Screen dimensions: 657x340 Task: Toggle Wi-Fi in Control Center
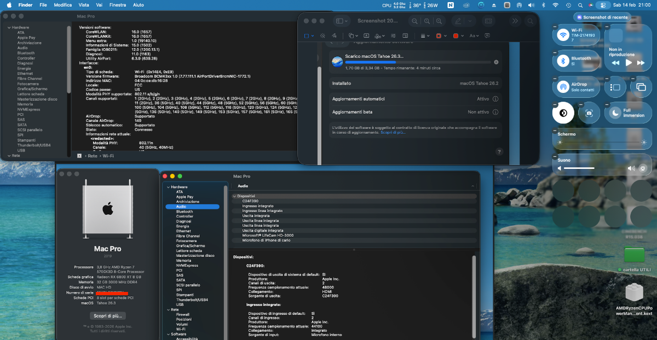pos(563,35)
